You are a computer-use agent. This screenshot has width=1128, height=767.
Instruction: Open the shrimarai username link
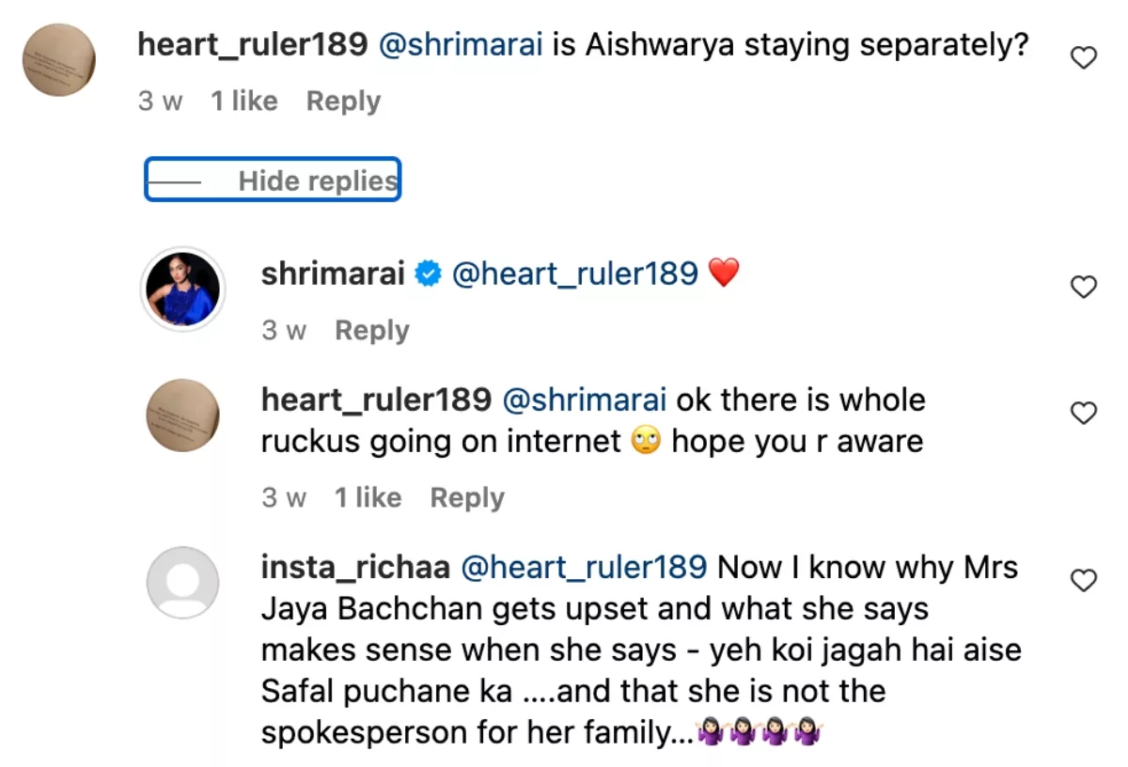click(333, 274)
